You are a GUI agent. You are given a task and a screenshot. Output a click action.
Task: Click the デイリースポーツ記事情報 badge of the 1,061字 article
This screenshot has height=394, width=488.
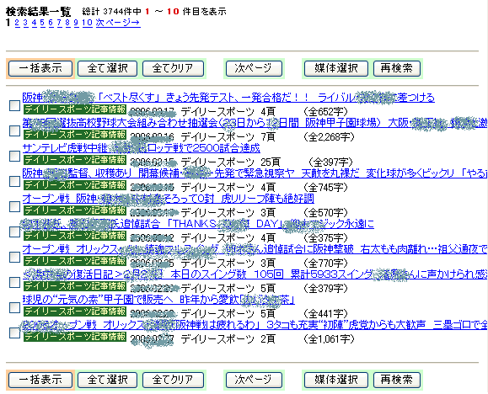pyautogui.click(x=75, y=337)
